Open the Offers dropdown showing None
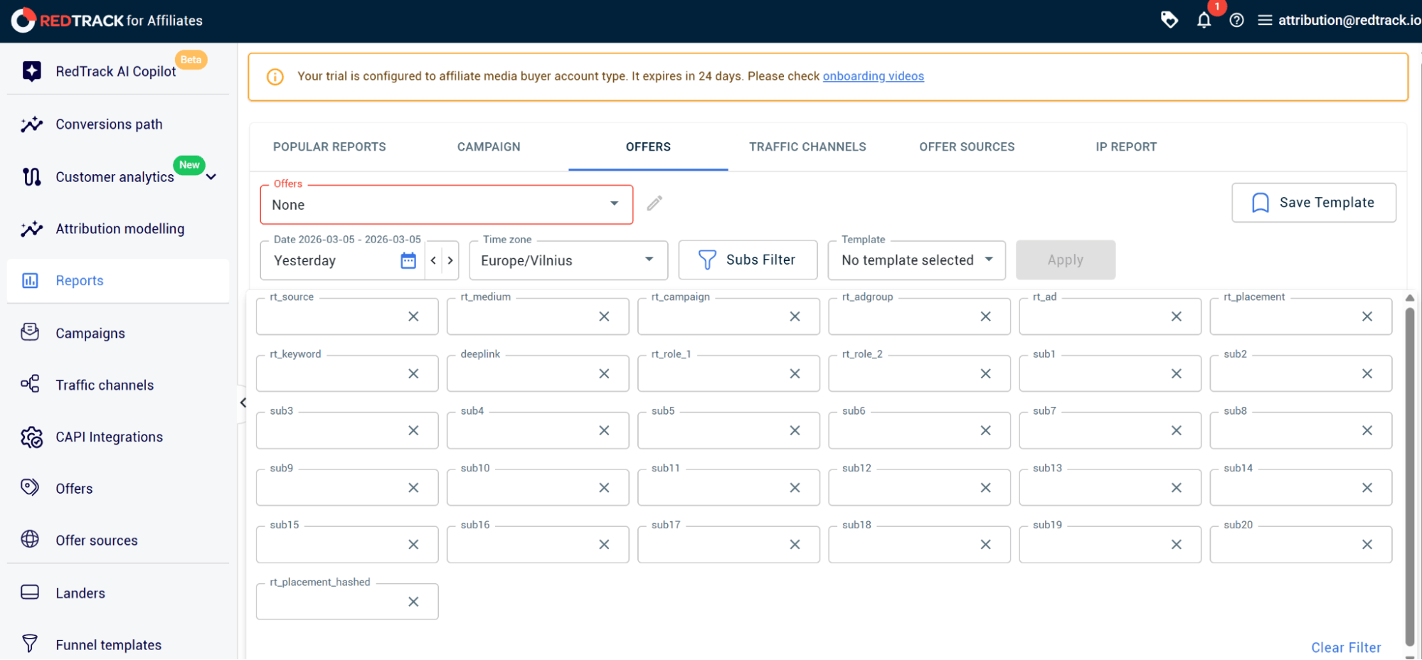1422x660 pixels. [x=447, y=205]
